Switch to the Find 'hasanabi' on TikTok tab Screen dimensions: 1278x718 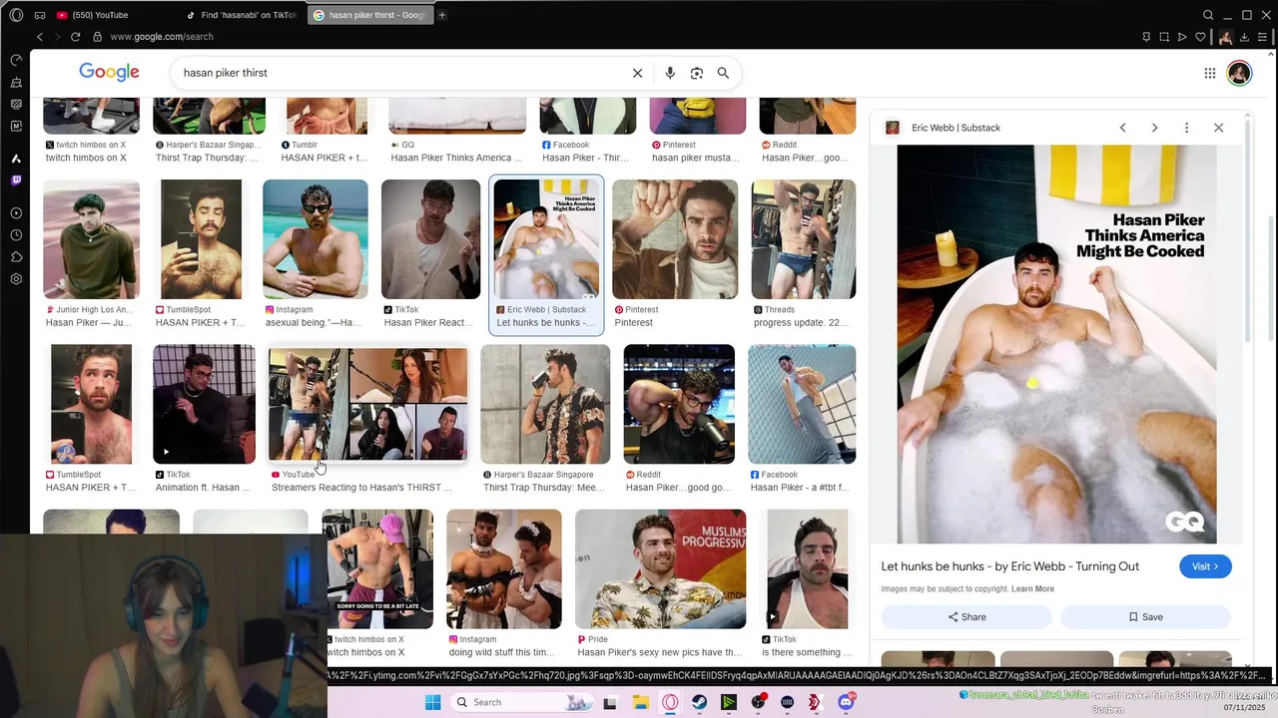click(x=244, y=15)
